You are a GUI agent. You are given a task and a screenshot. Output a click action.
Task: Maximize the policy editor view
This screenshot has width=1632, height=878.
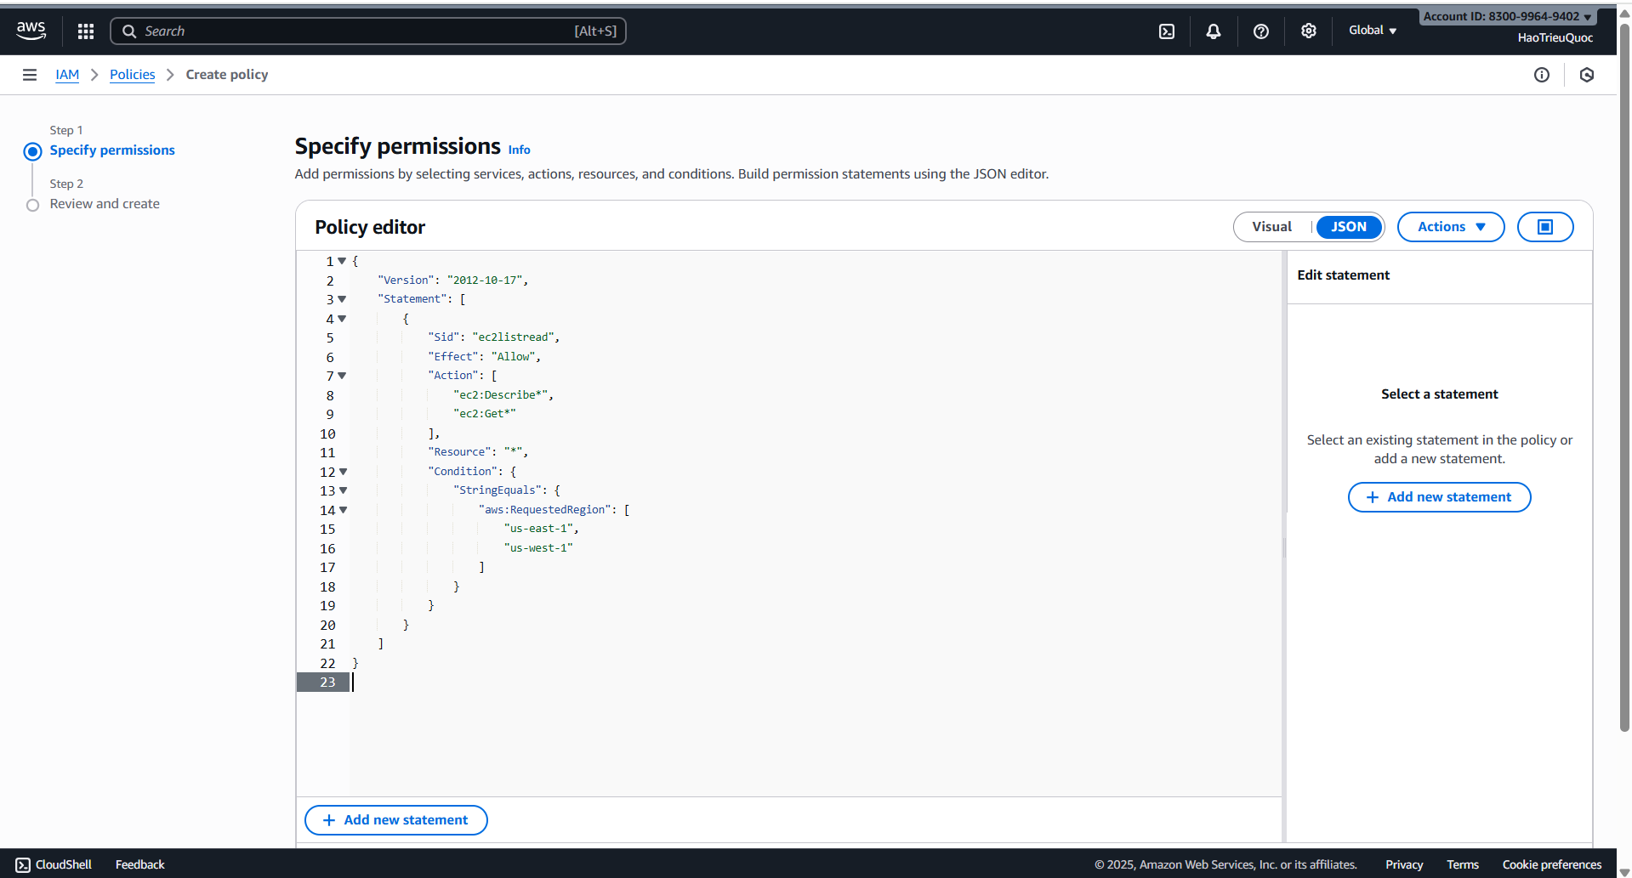point(1544,227)
